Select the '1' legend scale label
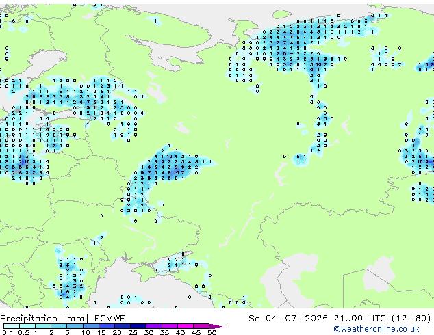This screenshot has width=434, height=335. (36, 332)
